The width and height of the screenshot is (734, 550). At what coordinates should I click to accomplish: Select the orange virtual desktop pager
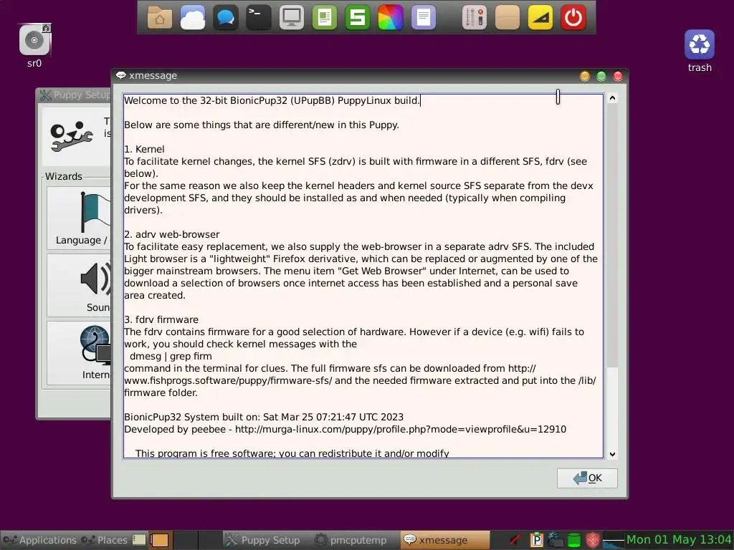coord(159,540)
